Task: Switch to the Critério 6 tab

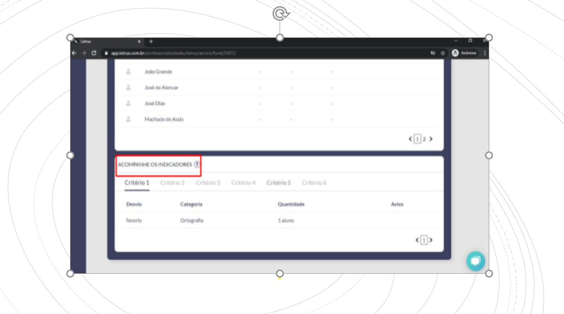Action: [314, 183]
